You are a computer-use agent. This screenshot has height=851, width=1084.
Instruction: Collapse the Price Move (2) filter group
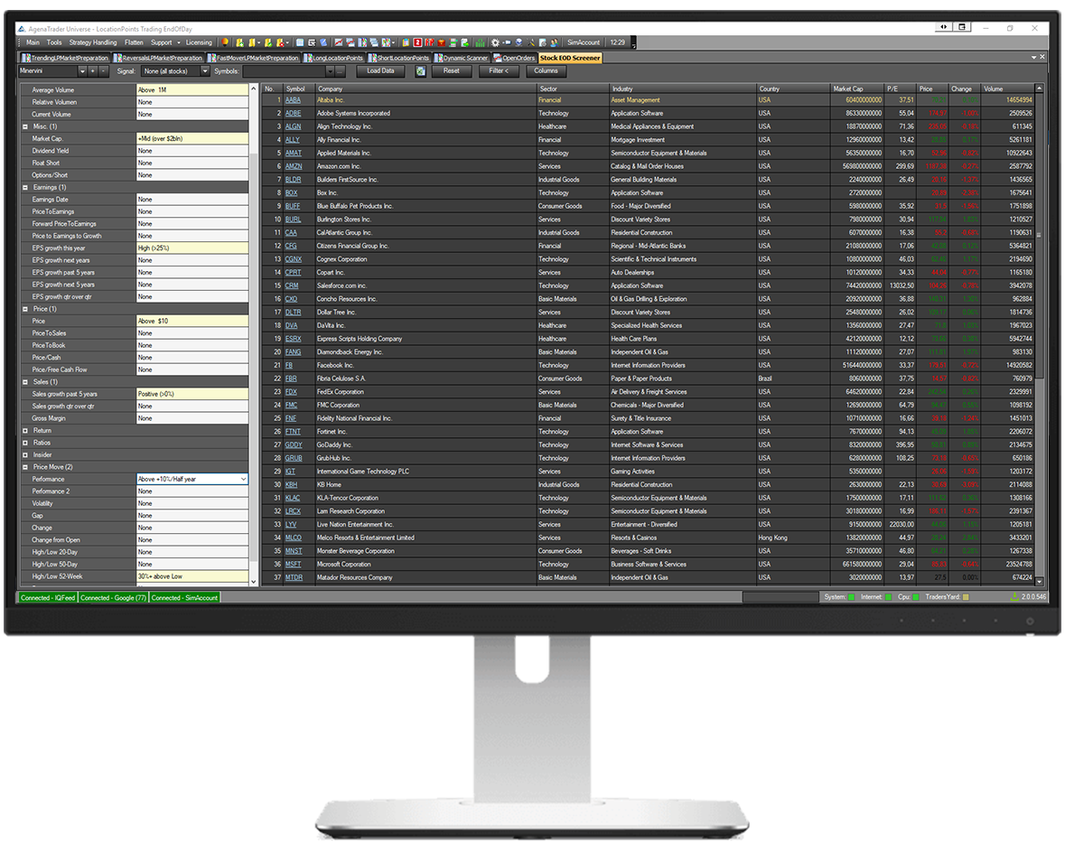point(24,467)
